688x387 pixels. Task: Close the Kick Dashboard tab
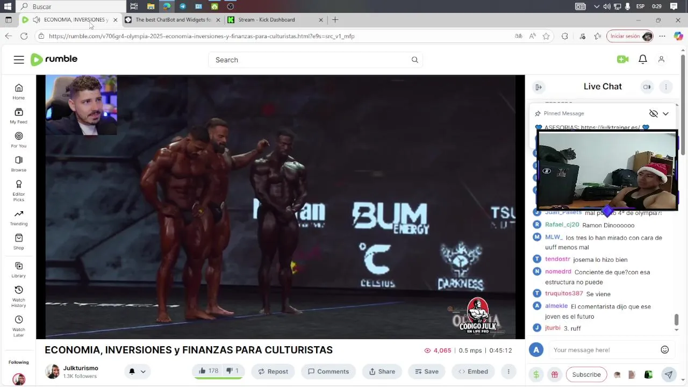point(321,20)
